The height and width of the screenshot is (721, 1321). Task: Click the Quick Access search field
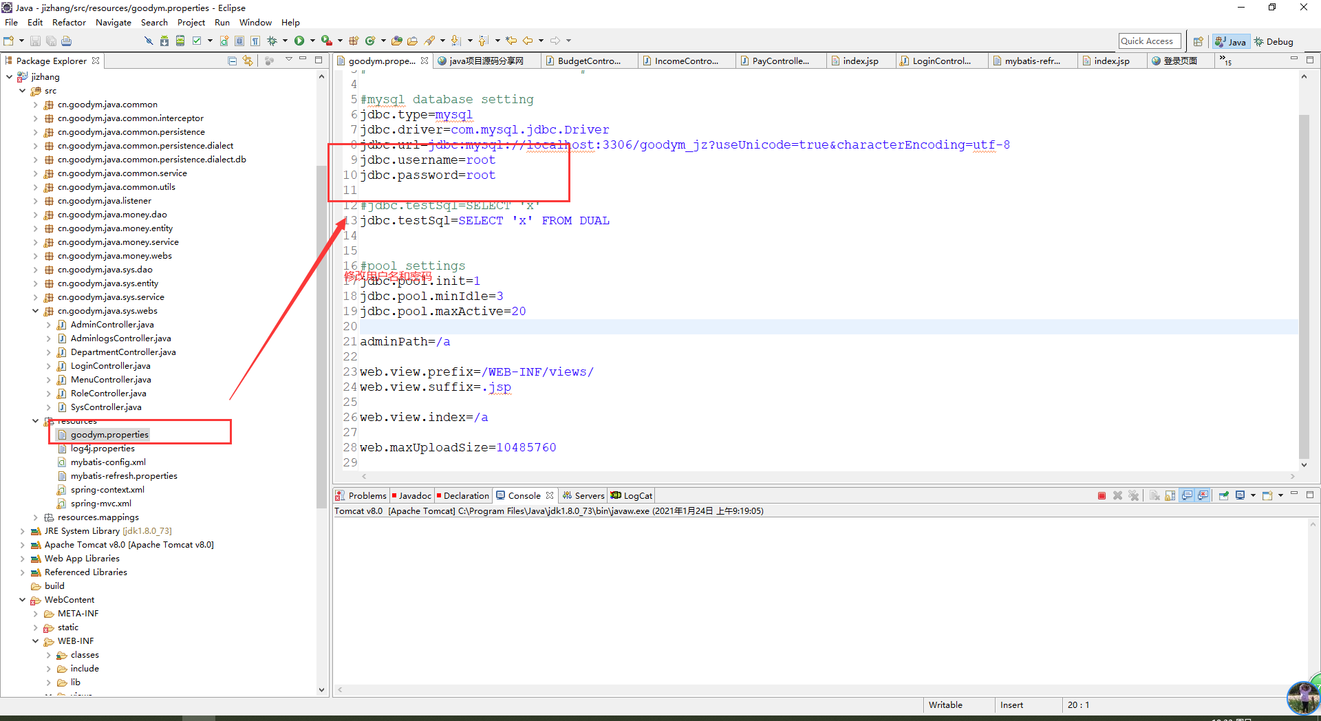1150,41
